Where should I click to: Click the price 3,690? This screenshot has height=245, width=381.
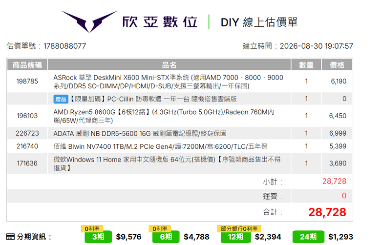tap(338, 163)
